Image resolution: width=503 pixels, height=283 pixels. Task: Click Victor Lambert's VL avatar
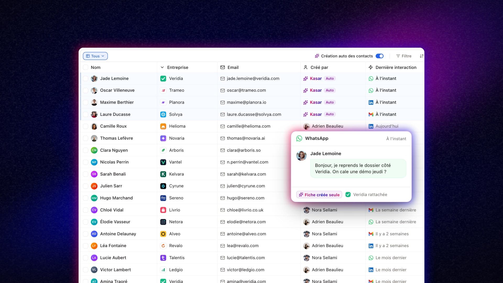[x=94, y=270]
